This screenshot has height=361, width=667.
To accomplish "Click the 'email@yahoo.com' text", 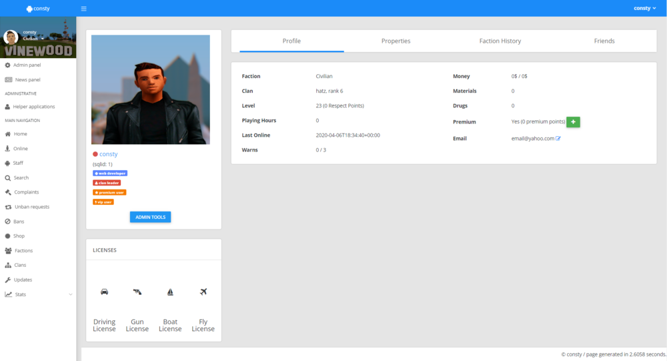I will pyautogui.click(x=532, y=138).
